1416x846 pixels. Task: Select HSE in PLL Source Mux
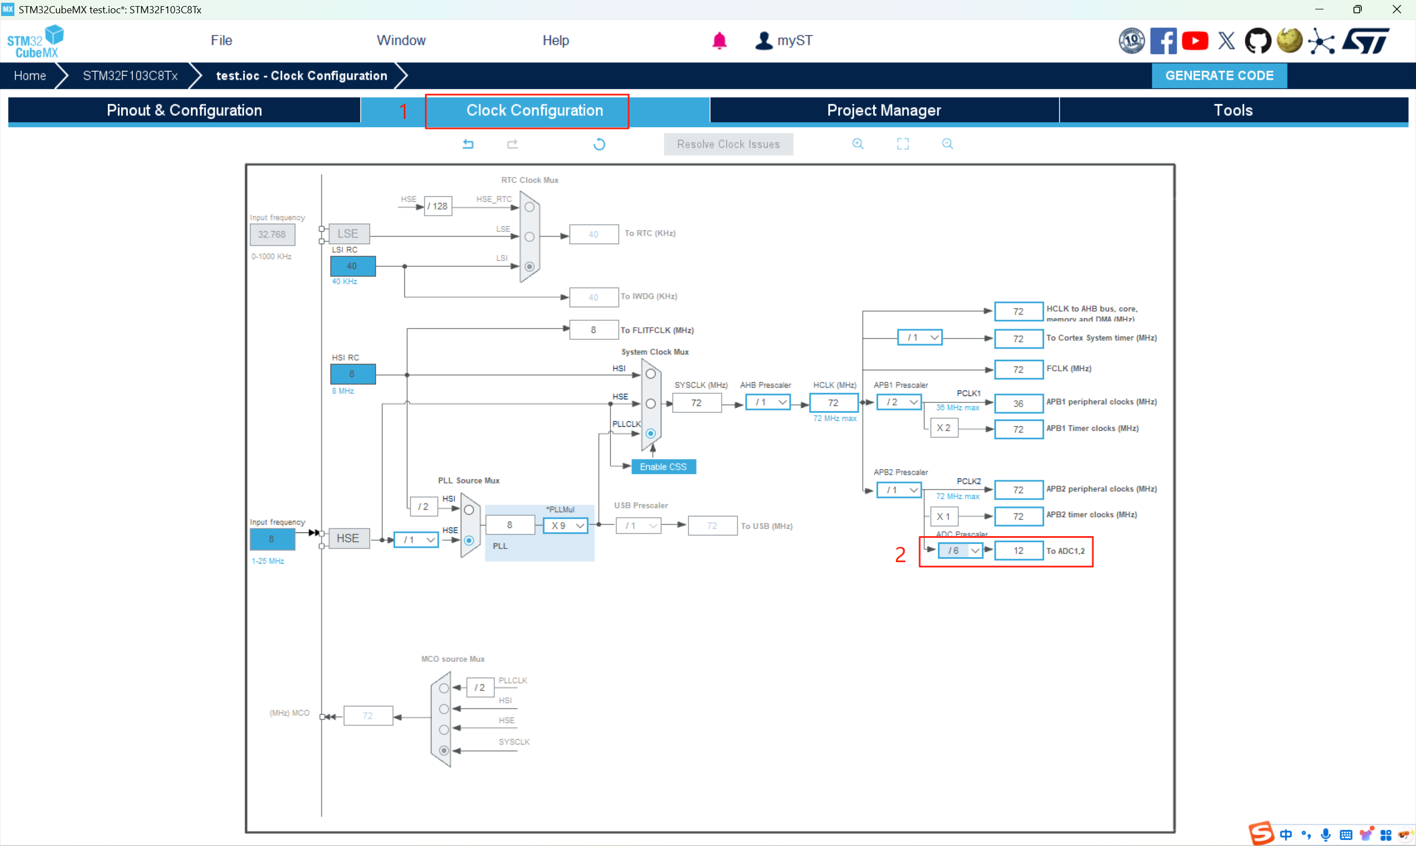click(469, 540)
